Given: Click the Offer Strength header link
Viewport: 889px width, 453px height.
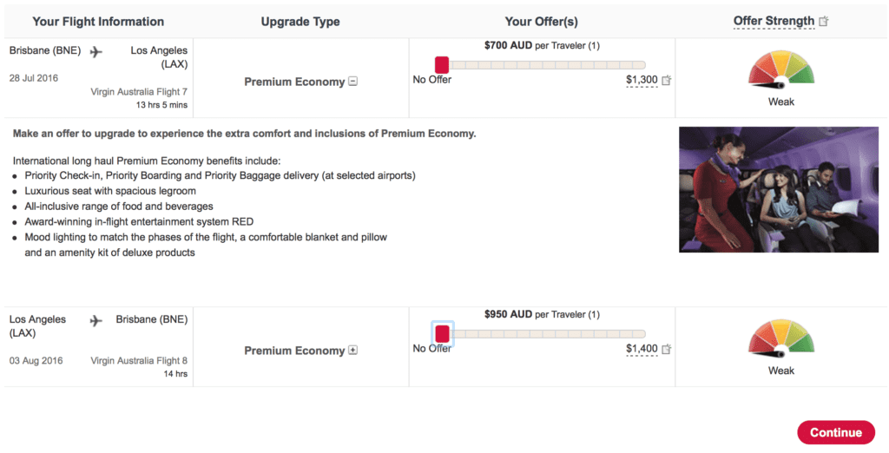Looking at the screenshot, I should point(774,21).
